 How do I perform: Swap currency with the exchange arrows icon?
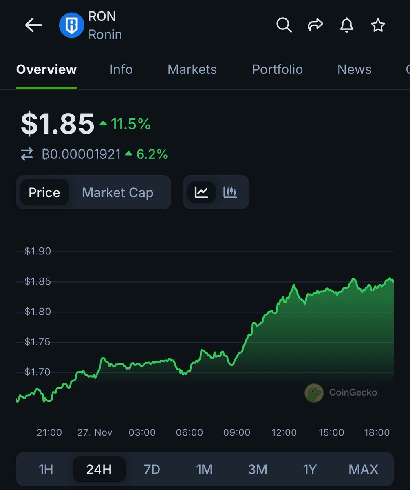coord(27,154)
